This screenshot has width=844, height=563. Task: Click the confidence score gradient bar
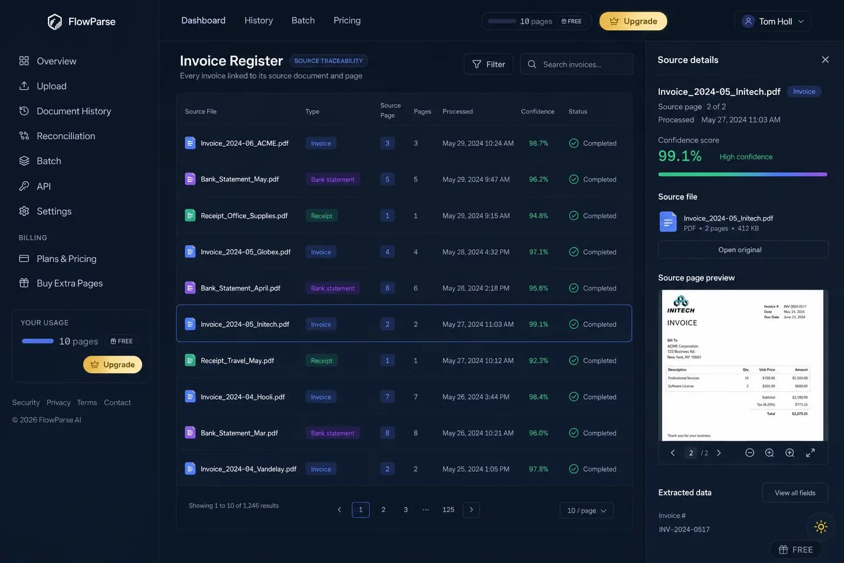(742, 174)
